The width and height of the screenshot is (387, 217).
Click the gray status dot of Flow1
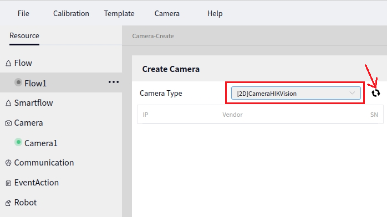click(18, 82)
